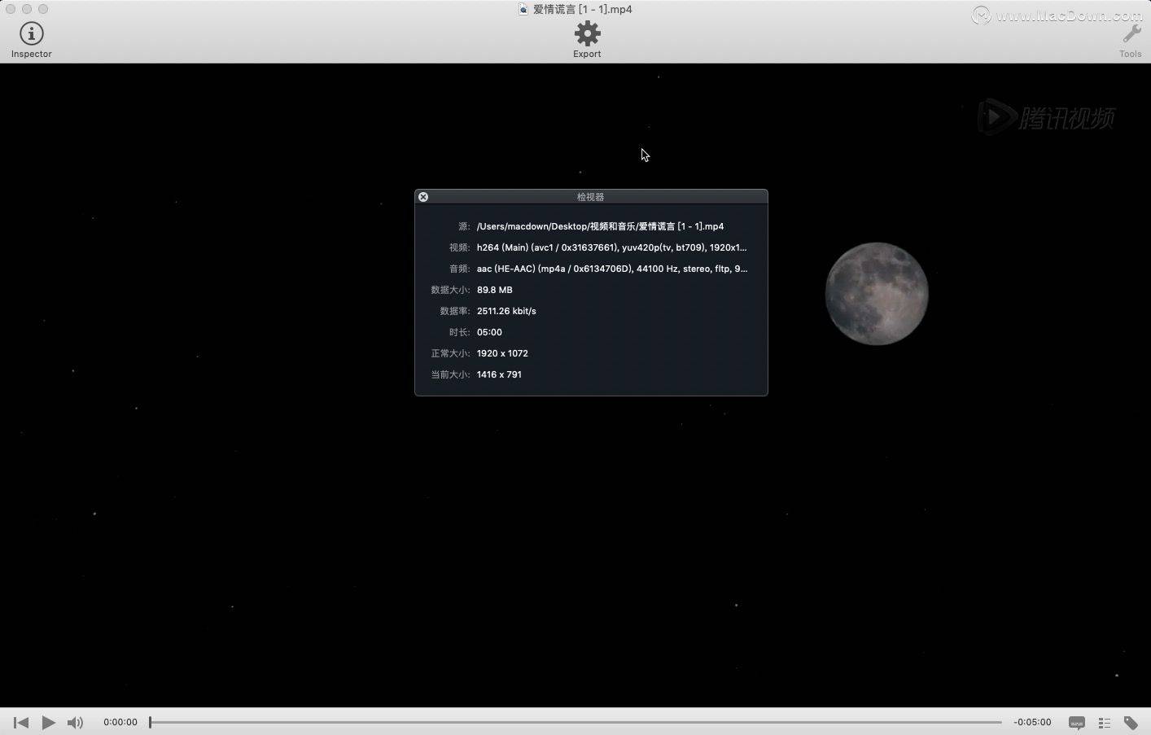Image resolution: width=1151 pixels, height=735 pixels.
Task: Open the Inspector toolbar button
Action: tap(31, 40)
